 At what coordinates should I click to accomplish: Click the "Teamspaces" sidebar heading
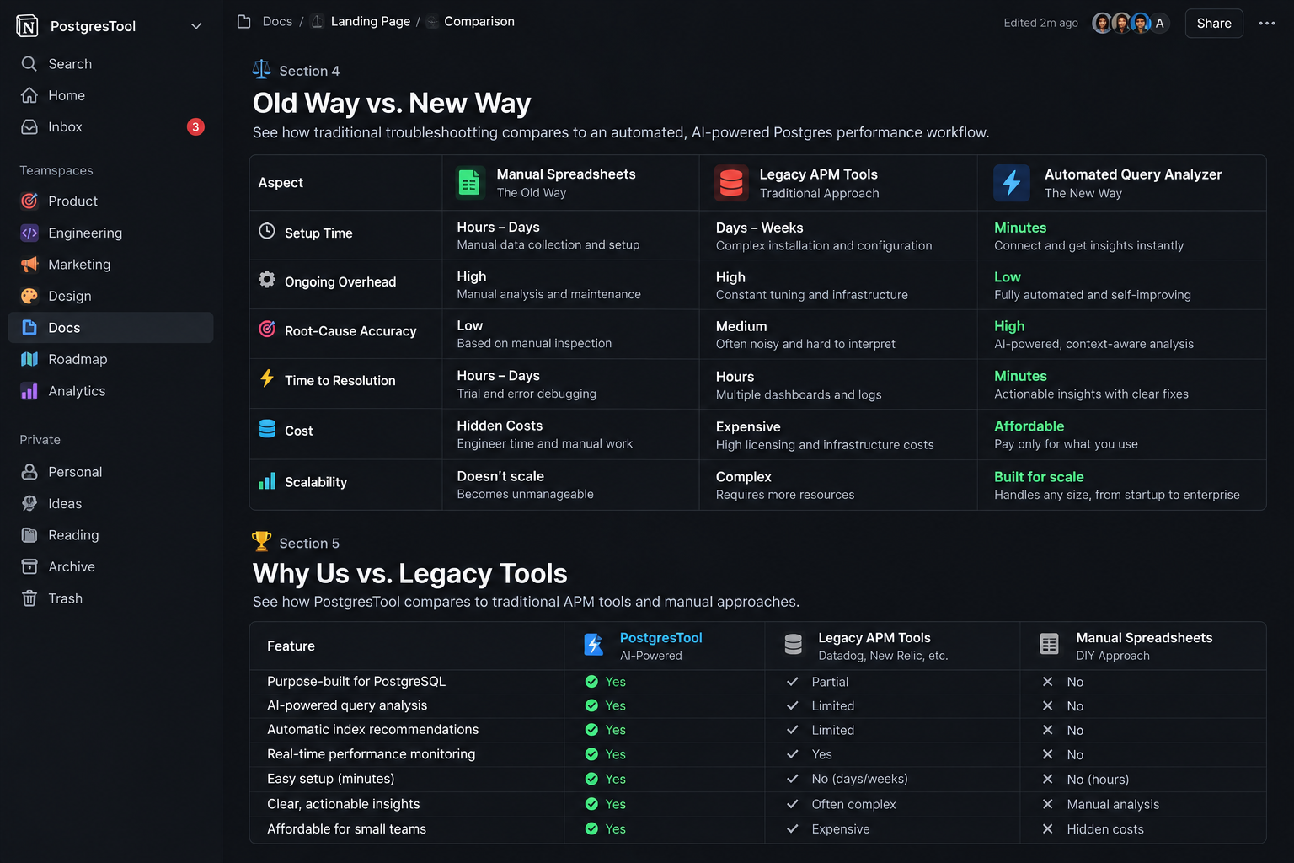[x=56, y=171]
